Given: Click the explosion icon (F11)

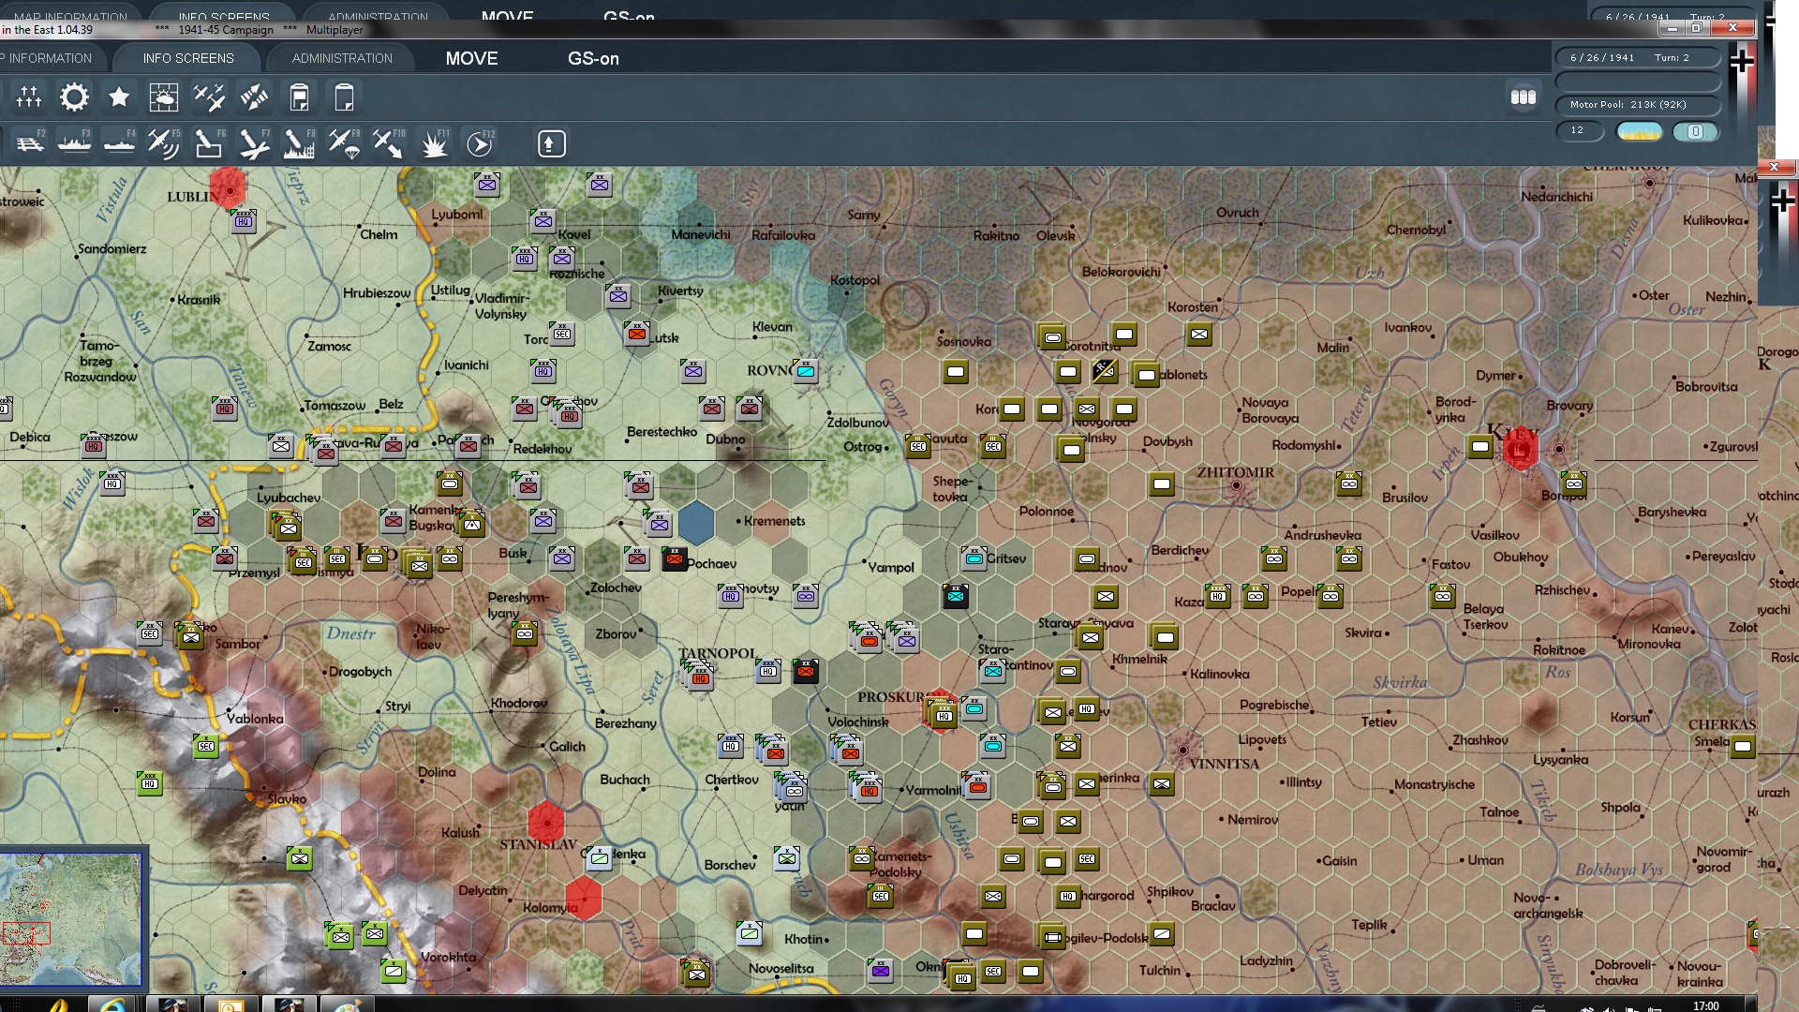Looking at the screenshot, I should tap(435, 143).
